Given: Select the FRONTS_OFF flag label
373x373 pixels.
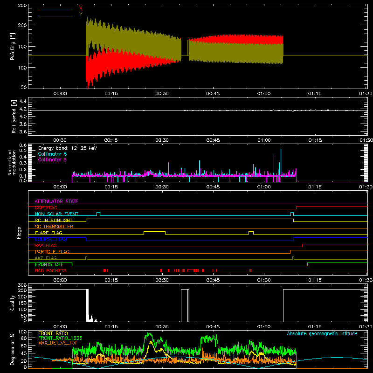Looking at the screenshot, I should [x=49, y=264].
